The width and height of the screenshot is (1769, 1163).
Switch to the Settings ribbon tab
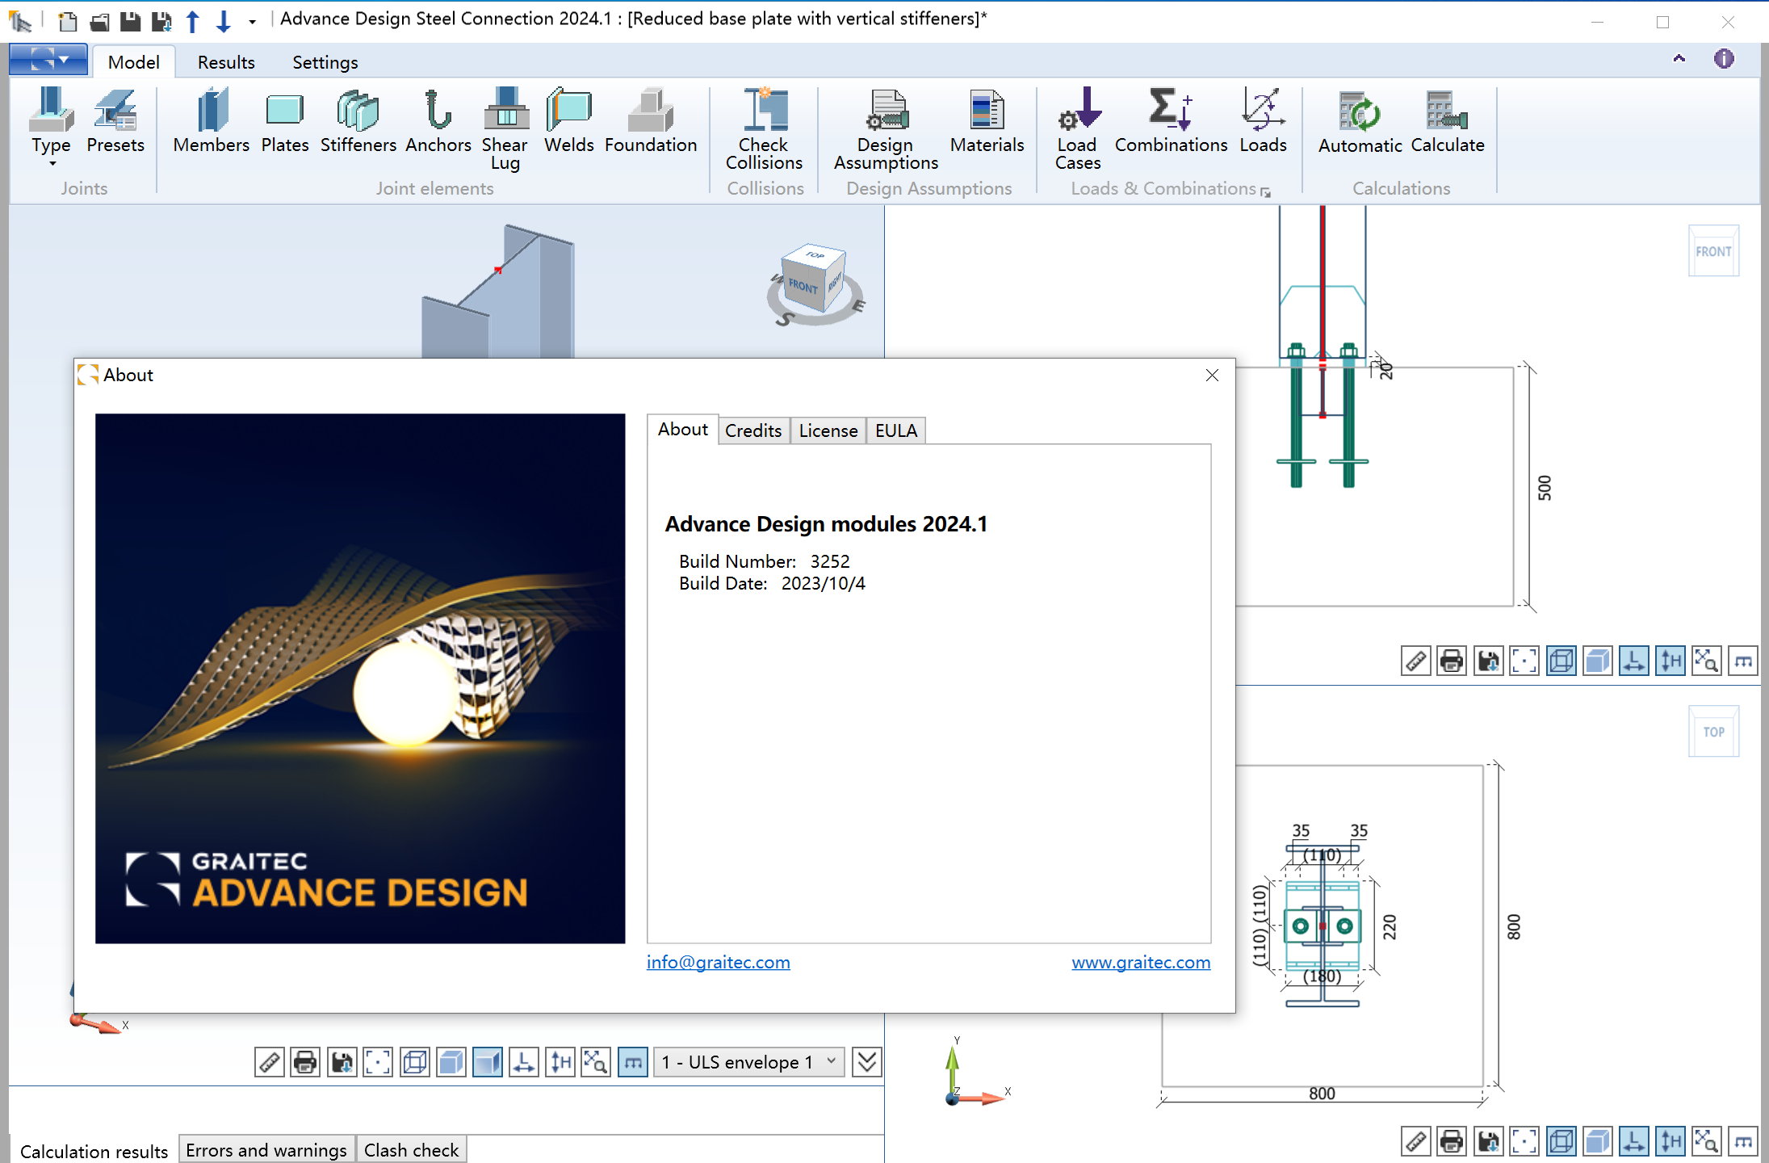[x=325, y=62]
